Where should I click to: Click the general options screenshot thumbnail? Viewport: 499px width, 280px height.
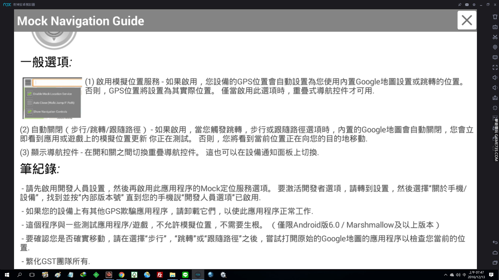(x=52, y=98)
